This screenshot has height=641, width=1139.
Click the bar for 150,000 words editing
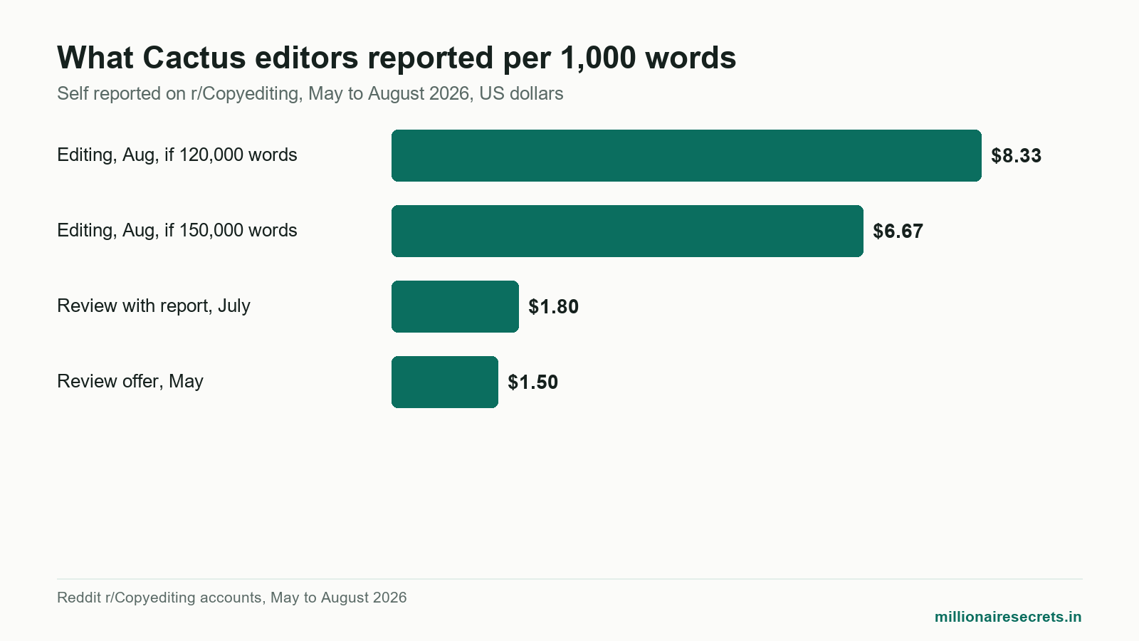tap(627, 231)
